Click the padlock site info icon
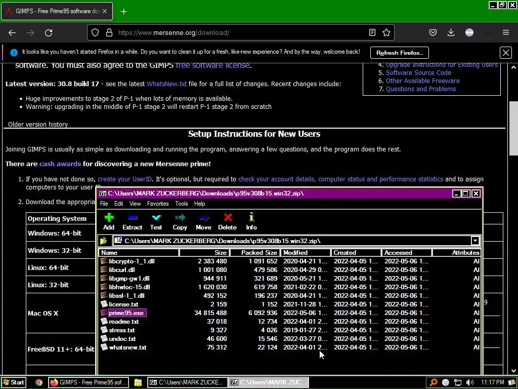Image resolution: width=518 pixels, height=389 pixels. click(109, 32)
